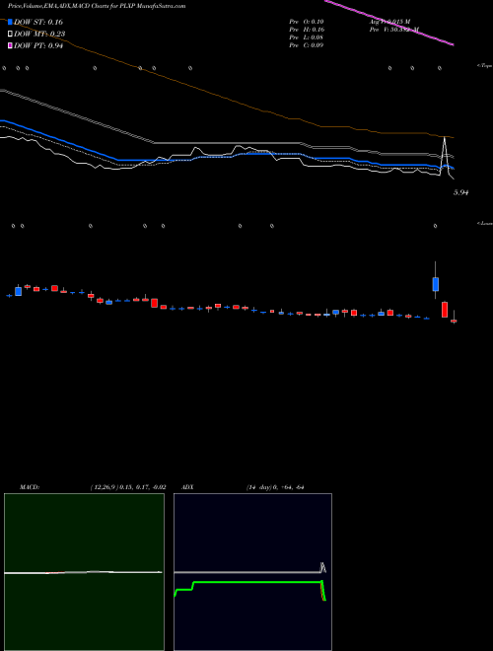The height and width of the screenshot is (651, 493).
Task: Click the 'ADX' panel heading
Action: point(187,487)
